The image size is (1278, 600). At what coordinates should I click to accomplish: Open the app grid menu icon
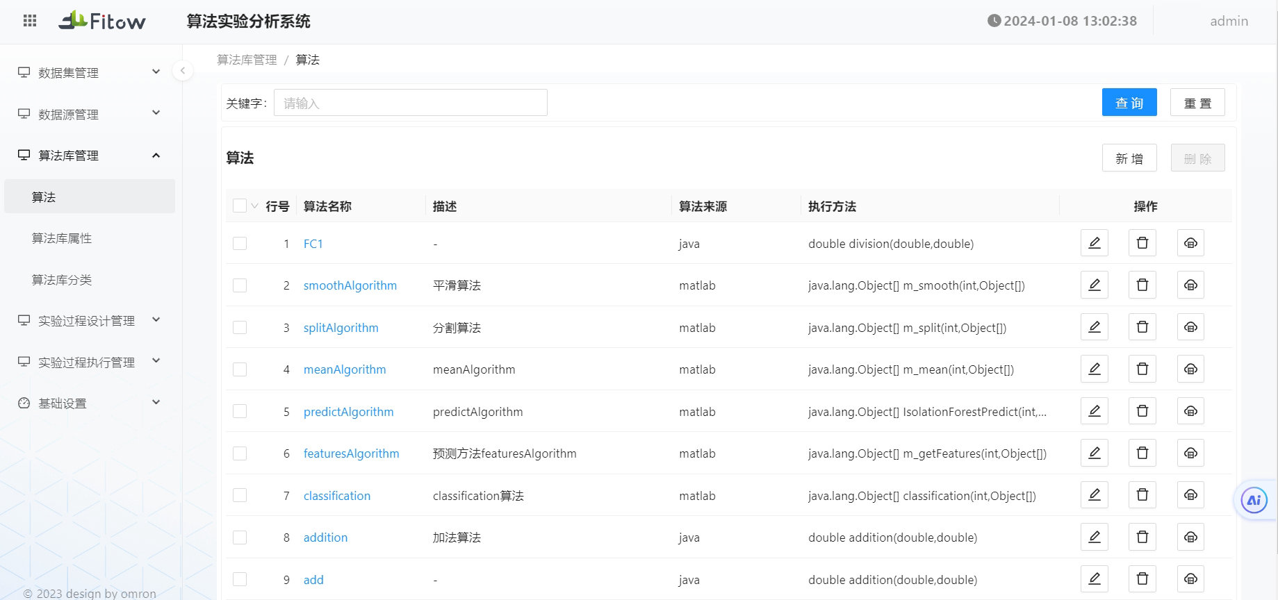(x=30, y=21)
